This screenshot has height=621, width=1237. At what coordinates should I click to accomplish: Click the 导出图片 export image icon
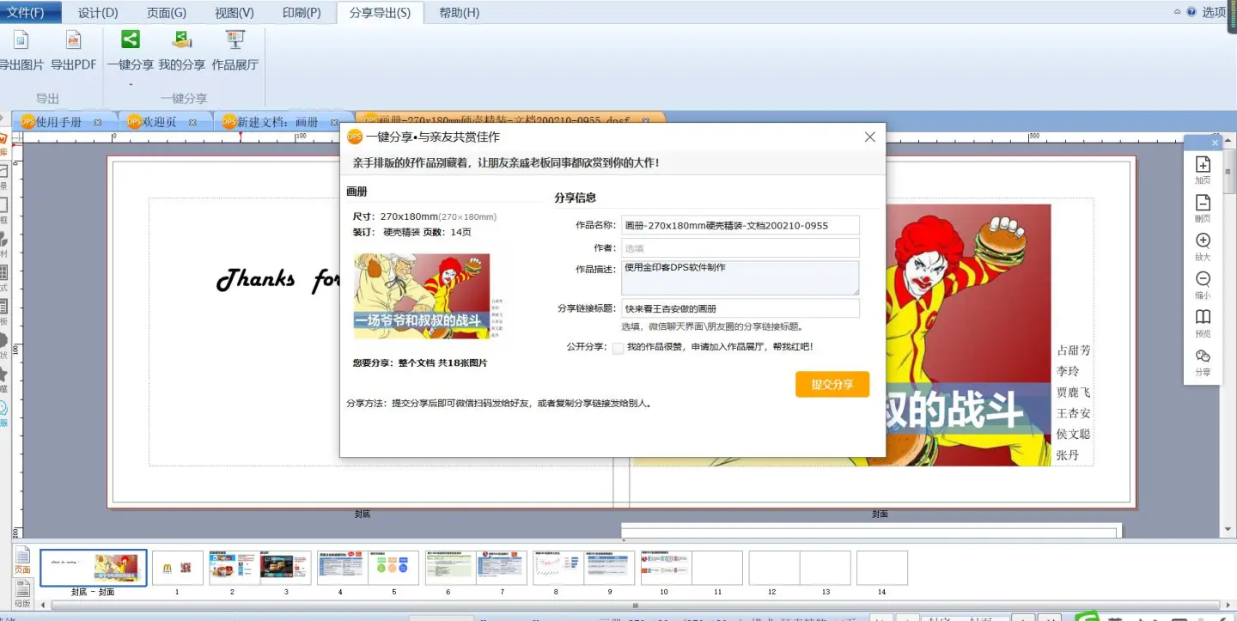[x=21, y=41]
